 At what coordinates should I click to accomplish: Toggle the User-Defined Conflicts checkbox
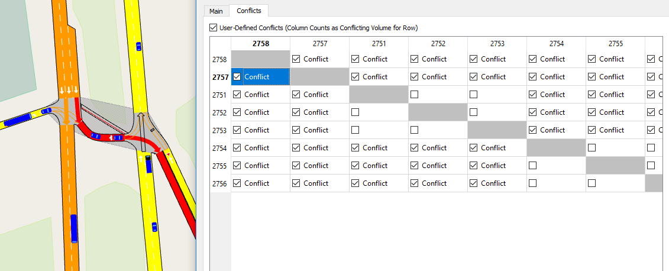pyautogui.click(x=214, y=28)
